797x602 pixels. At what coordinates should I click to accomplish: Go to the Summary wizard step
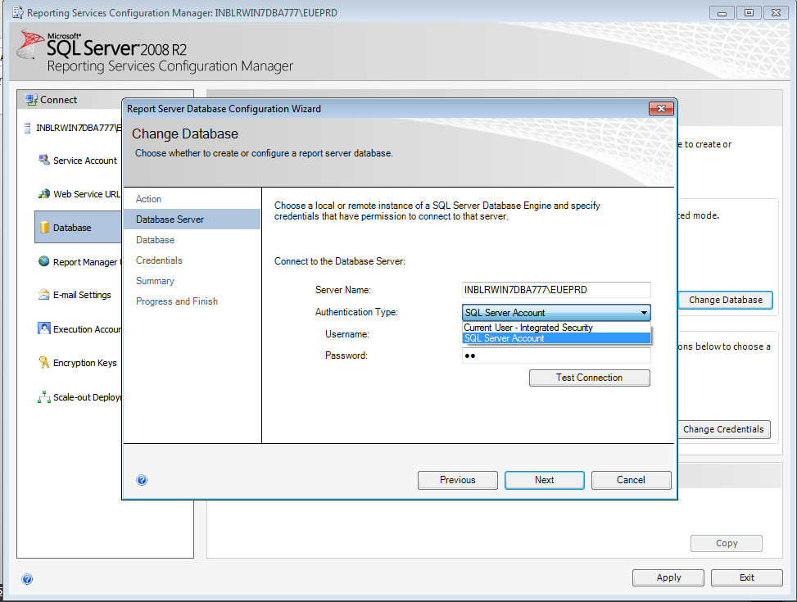[155, 281]
